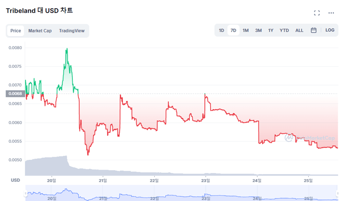The image size is (343, 201).
Task: Click the 21일 date label on x-axis
Action: (103, 180)
